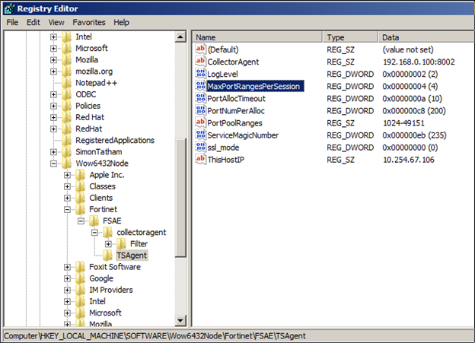475x343 pixels.
Task: Select the Notepad++ registry key
Action: coord(94,83)
